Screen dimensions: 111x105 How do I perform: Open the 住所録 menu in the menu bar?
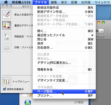[86, 2]
